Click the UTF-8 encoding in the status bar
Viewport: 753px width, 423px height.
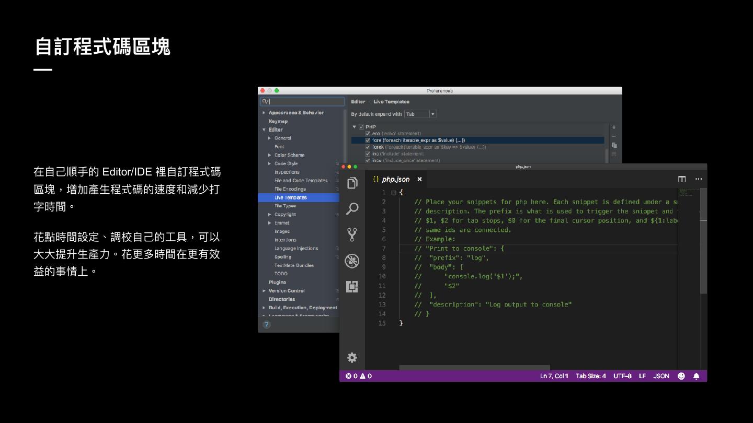point(622,376)
